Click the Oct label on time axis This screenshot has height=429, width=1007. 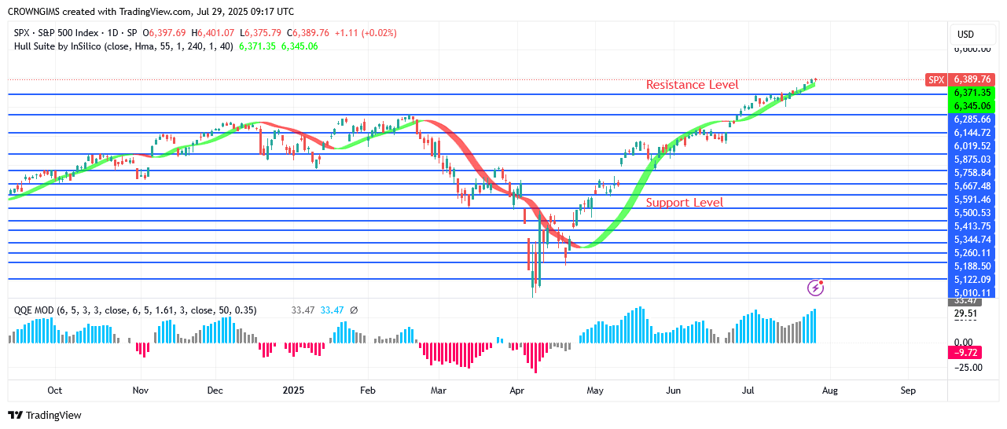55,390
